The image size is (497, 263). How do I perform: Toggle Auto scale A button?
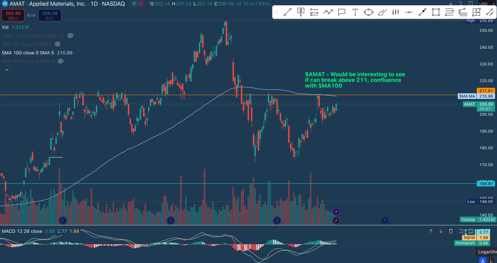[482, 260]
